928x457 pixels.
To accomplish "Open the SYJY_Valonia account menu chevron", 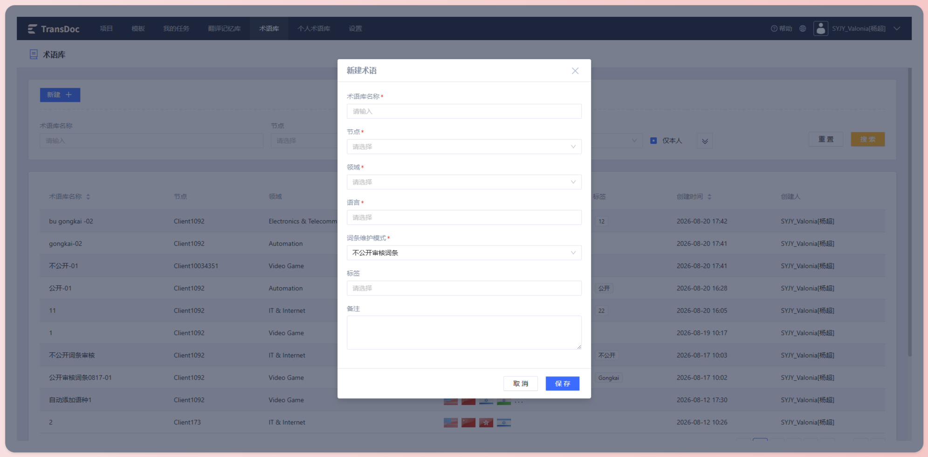I will point(897,28).
